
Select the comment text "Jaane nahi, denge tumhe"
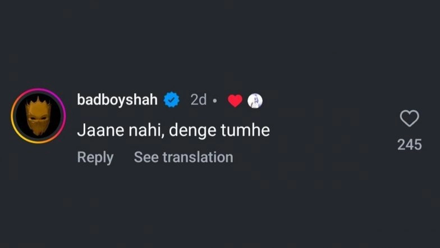coord(173,130)
